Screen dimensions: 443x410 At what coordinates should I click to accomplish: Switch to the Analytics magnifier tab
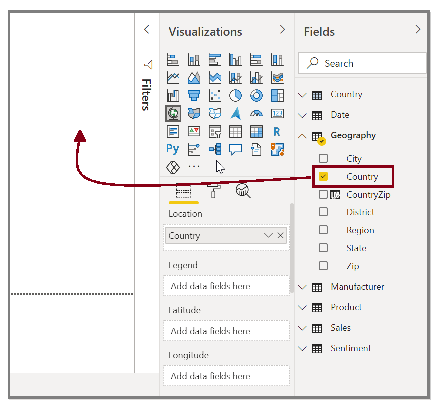pos(243,191)
